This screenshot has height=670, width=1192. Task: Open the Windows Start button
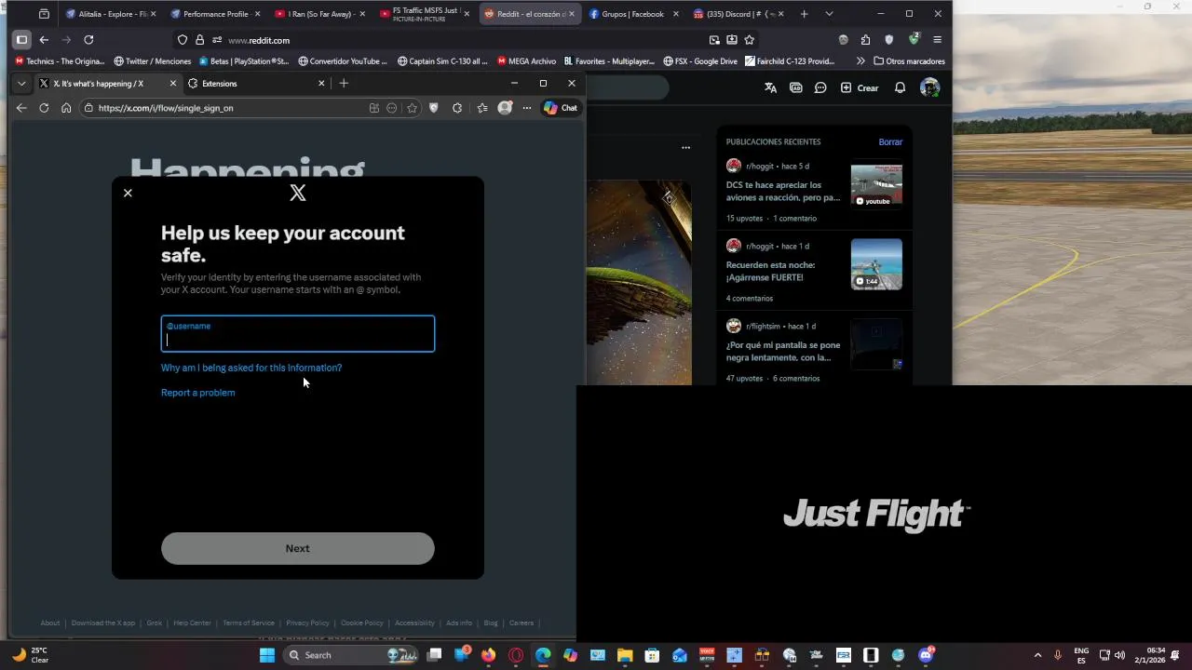tap(267, 655)
